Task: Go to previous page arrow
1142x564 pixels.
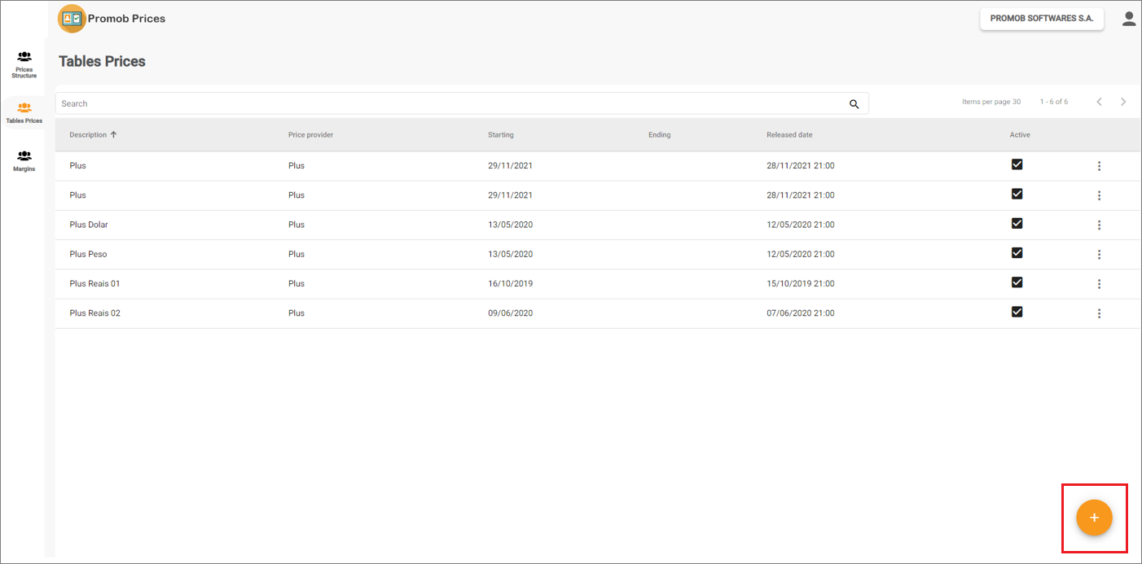Action: point(1099,102)
